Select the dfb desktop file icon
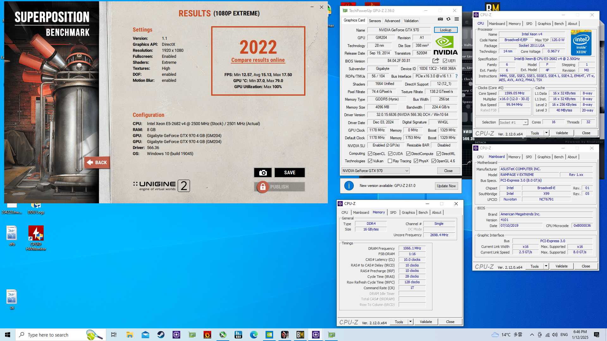The image size is (607, 341). click(x=12, y=236)
